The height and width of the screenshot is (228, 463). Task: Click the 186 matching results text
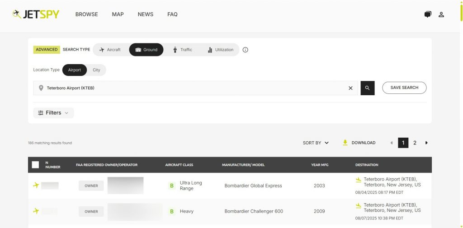(50, 143)
